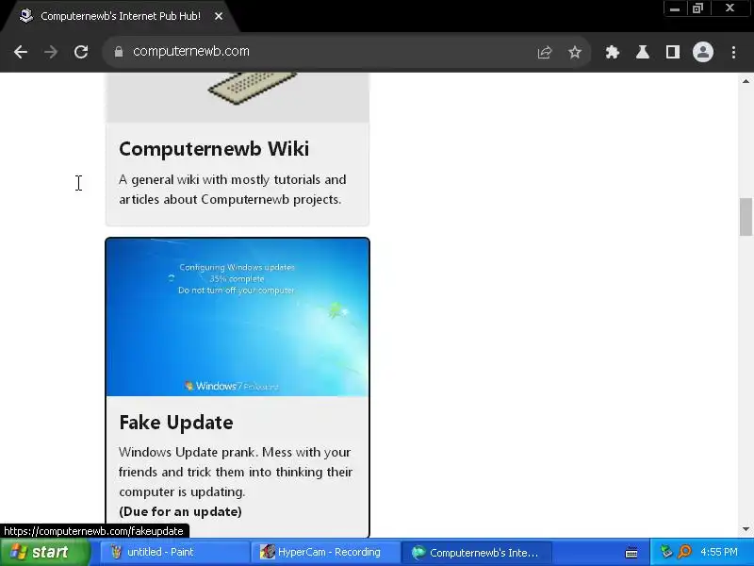This screenshot has width=754, height=566.
Task: Click the wiki computer keyboard thumbnail
Action: point(238,96)
